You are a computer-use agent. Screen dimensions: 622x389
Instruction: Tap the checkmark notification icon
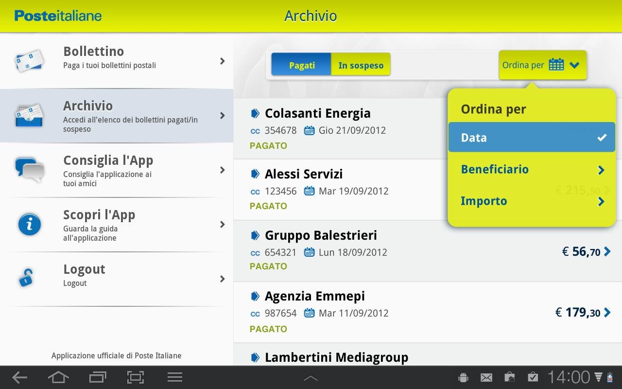click(x=533, y=377)
